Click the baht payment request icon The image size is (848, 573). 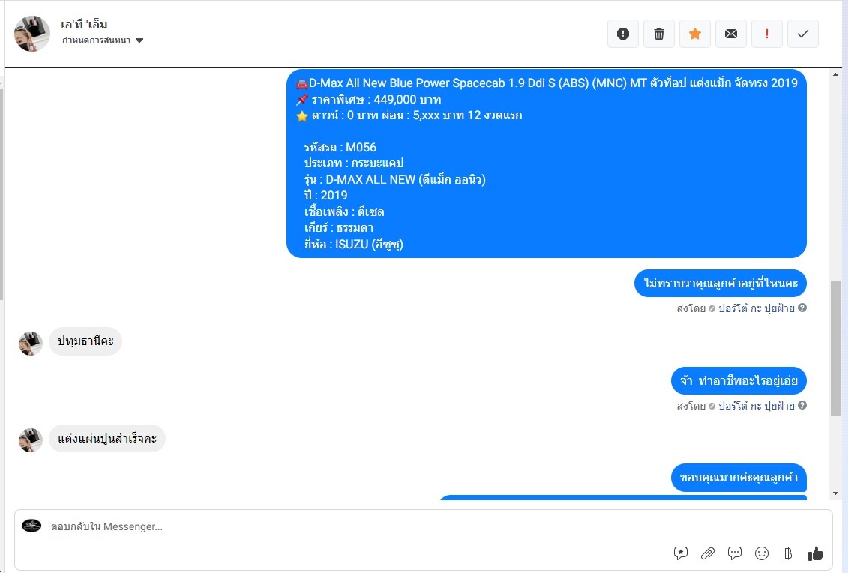(788, 553)
